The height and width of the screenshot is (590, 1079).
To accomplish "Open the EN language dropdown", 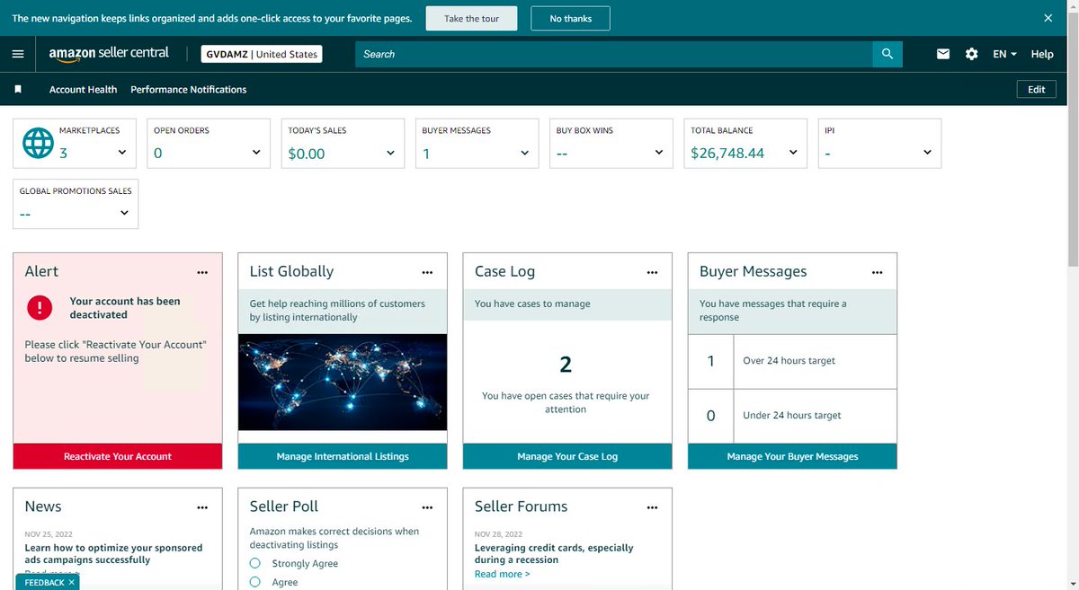I will 1004,54.
